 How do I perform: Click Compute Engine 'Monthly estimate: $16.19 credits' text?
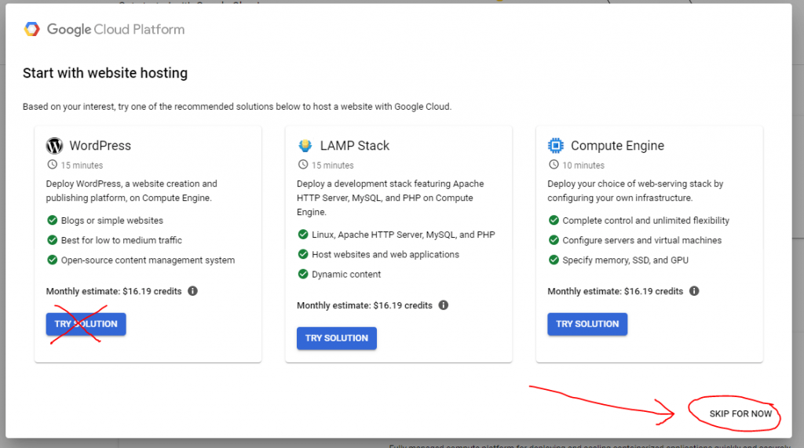(616, 291)
